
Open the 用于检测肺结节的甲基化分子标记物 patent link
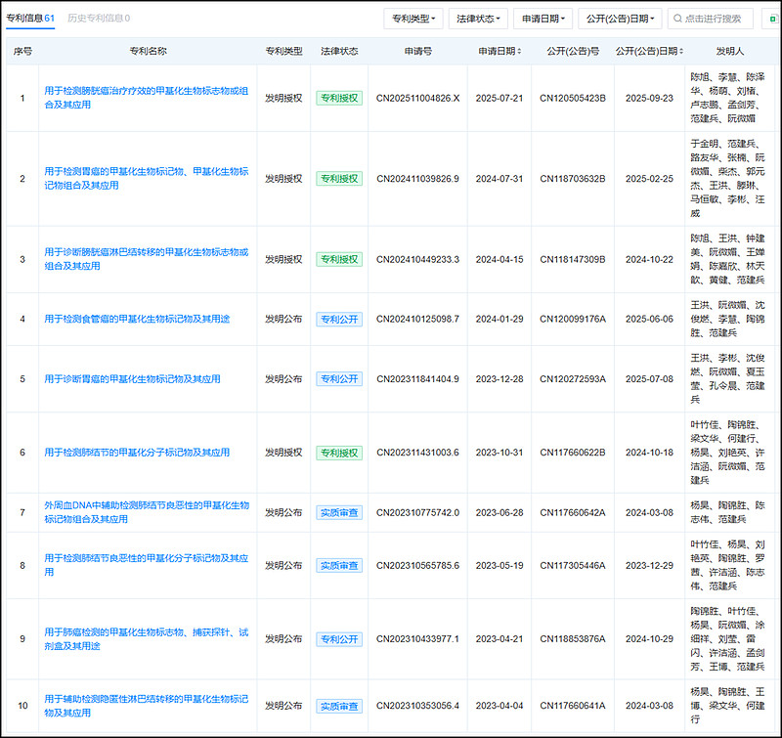point(137,453)
